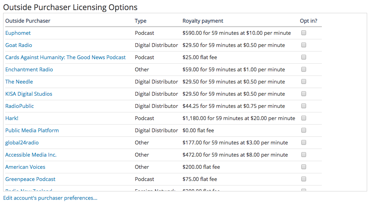
Task: Click the Type column header
Action: [141, 21]
